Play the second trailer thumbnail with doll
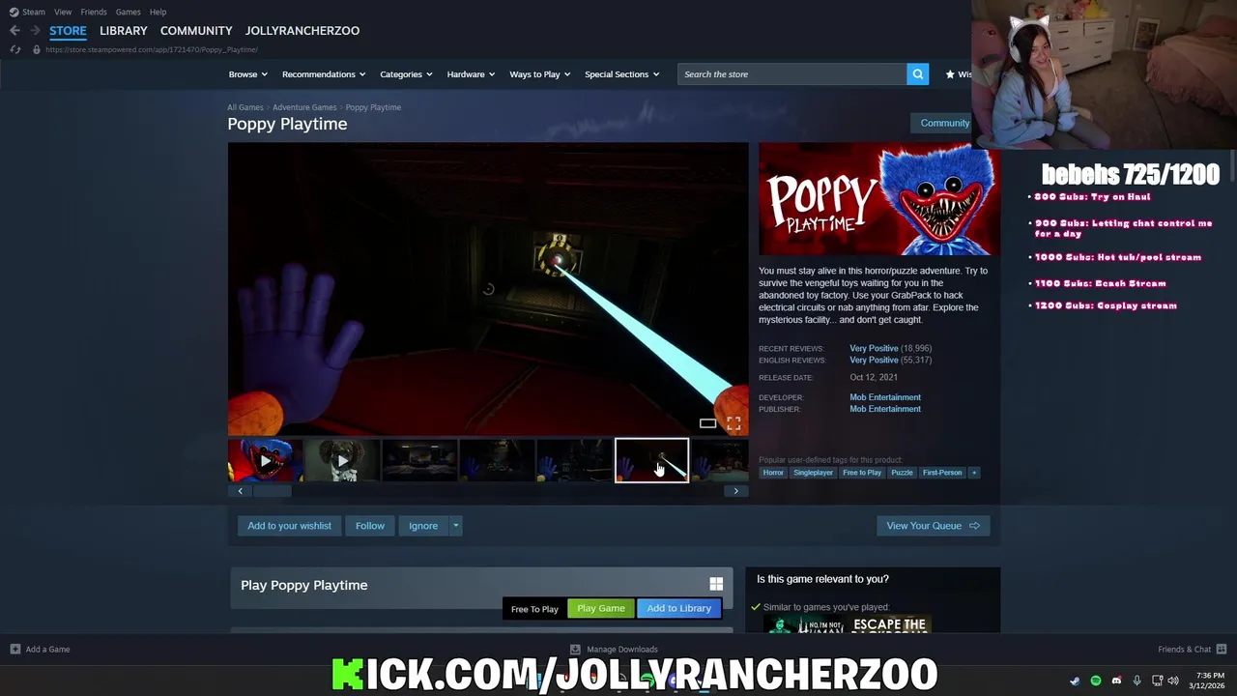This screenshot has width=1237, height=696. pyautogui.click(x=342, y=461)
